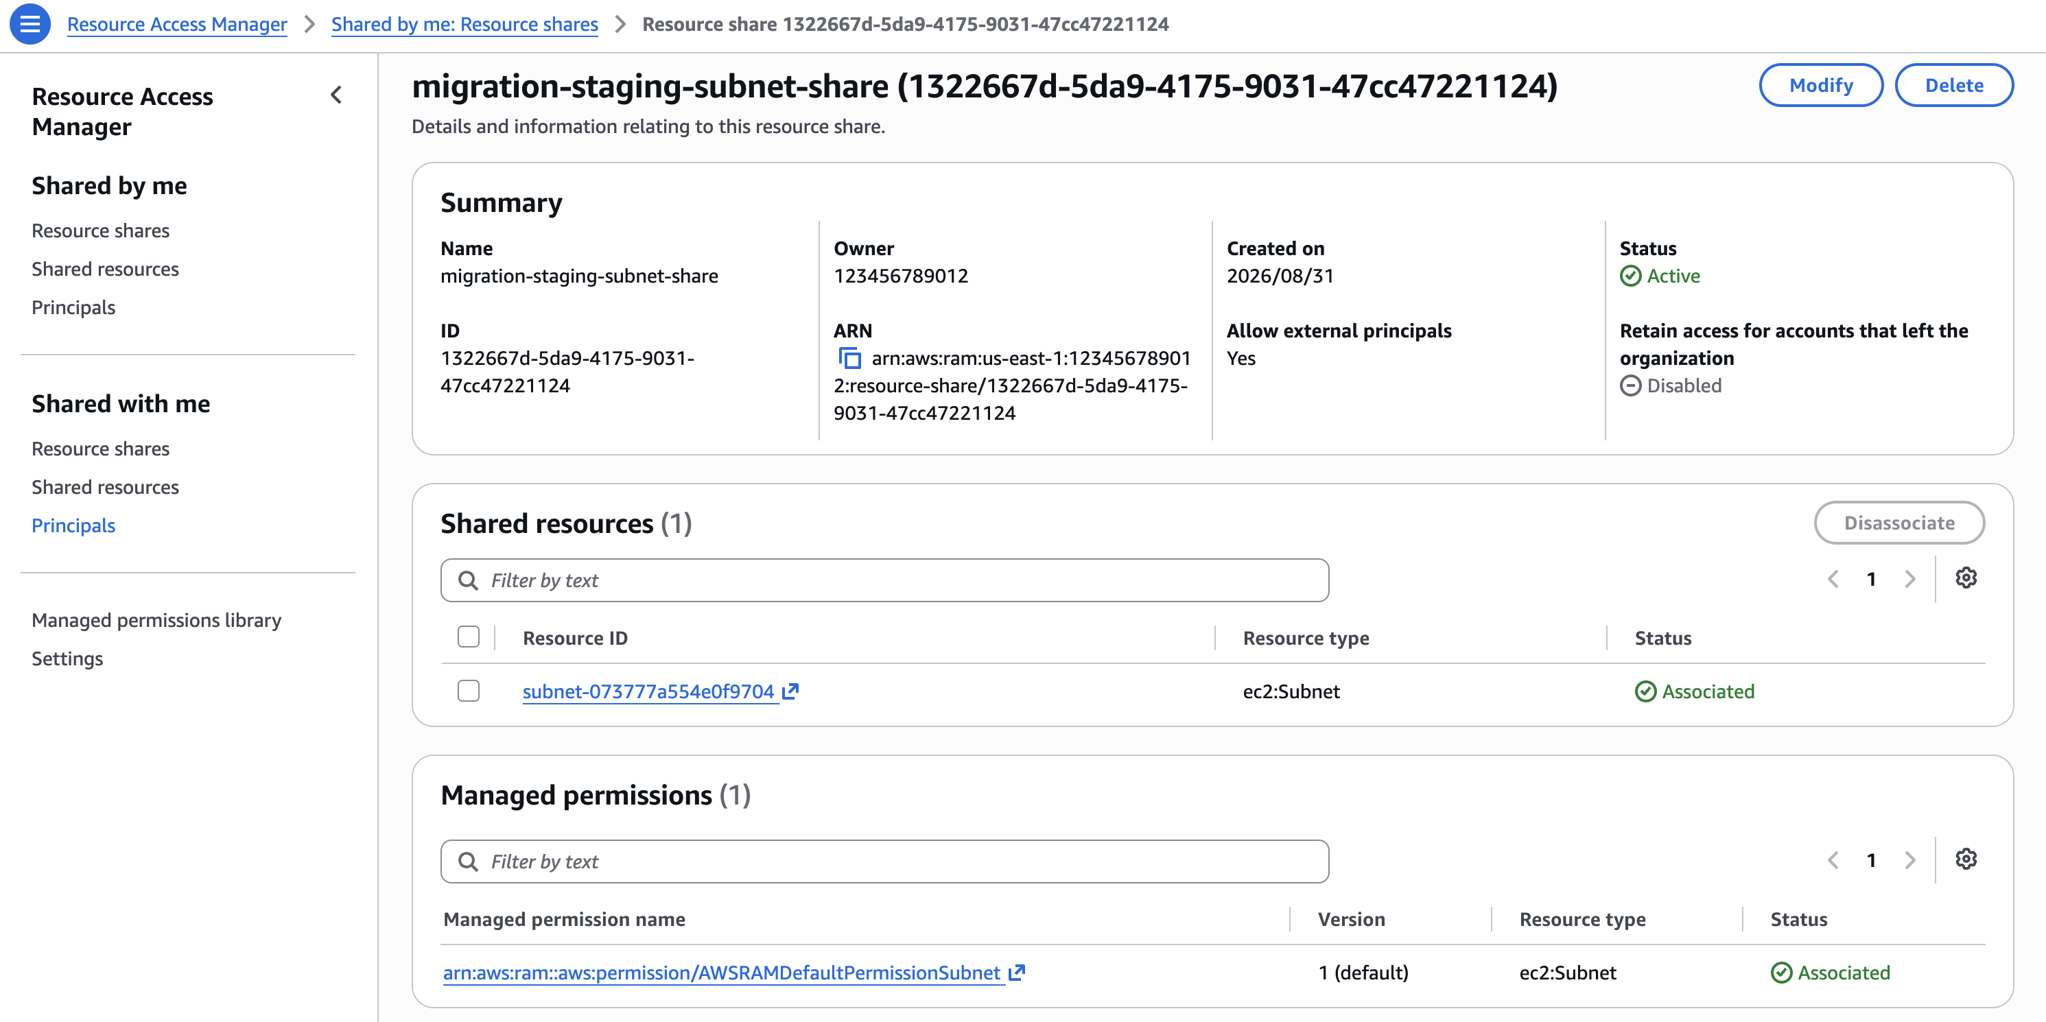Click name value migration-staging-subnet-share in Summary
2046x1022 pixels.
(x=579, y=276)
